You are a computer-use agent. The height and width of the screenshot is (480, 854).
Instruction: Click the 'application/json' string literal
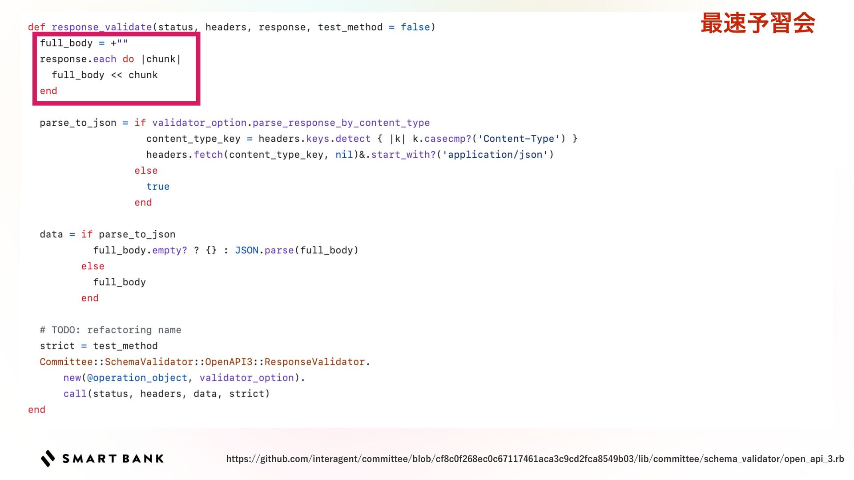coord(495,155)
